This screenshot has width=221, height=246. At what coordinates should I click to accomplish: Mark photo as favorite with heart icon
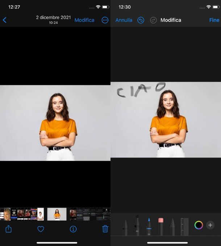(41, 229)
